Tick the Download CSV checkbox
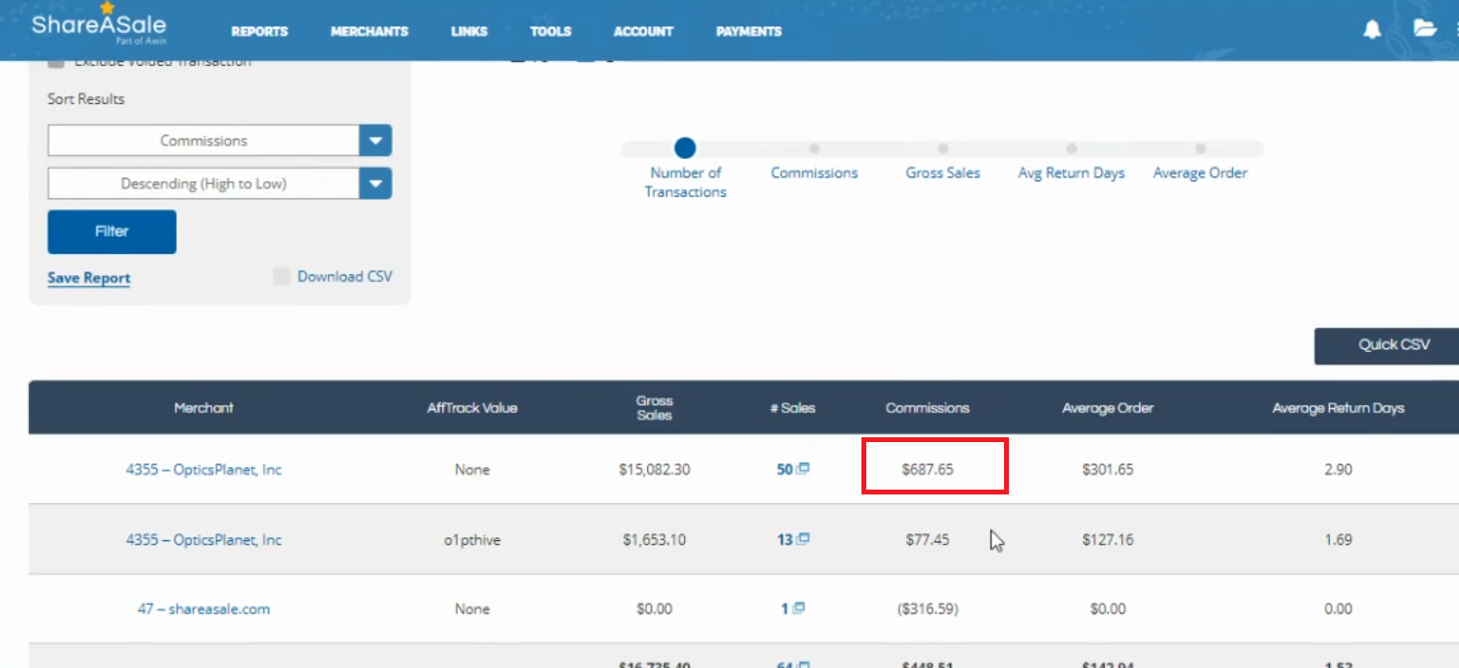This screenshot has width=1459, height=668. (x=281, y=276)
